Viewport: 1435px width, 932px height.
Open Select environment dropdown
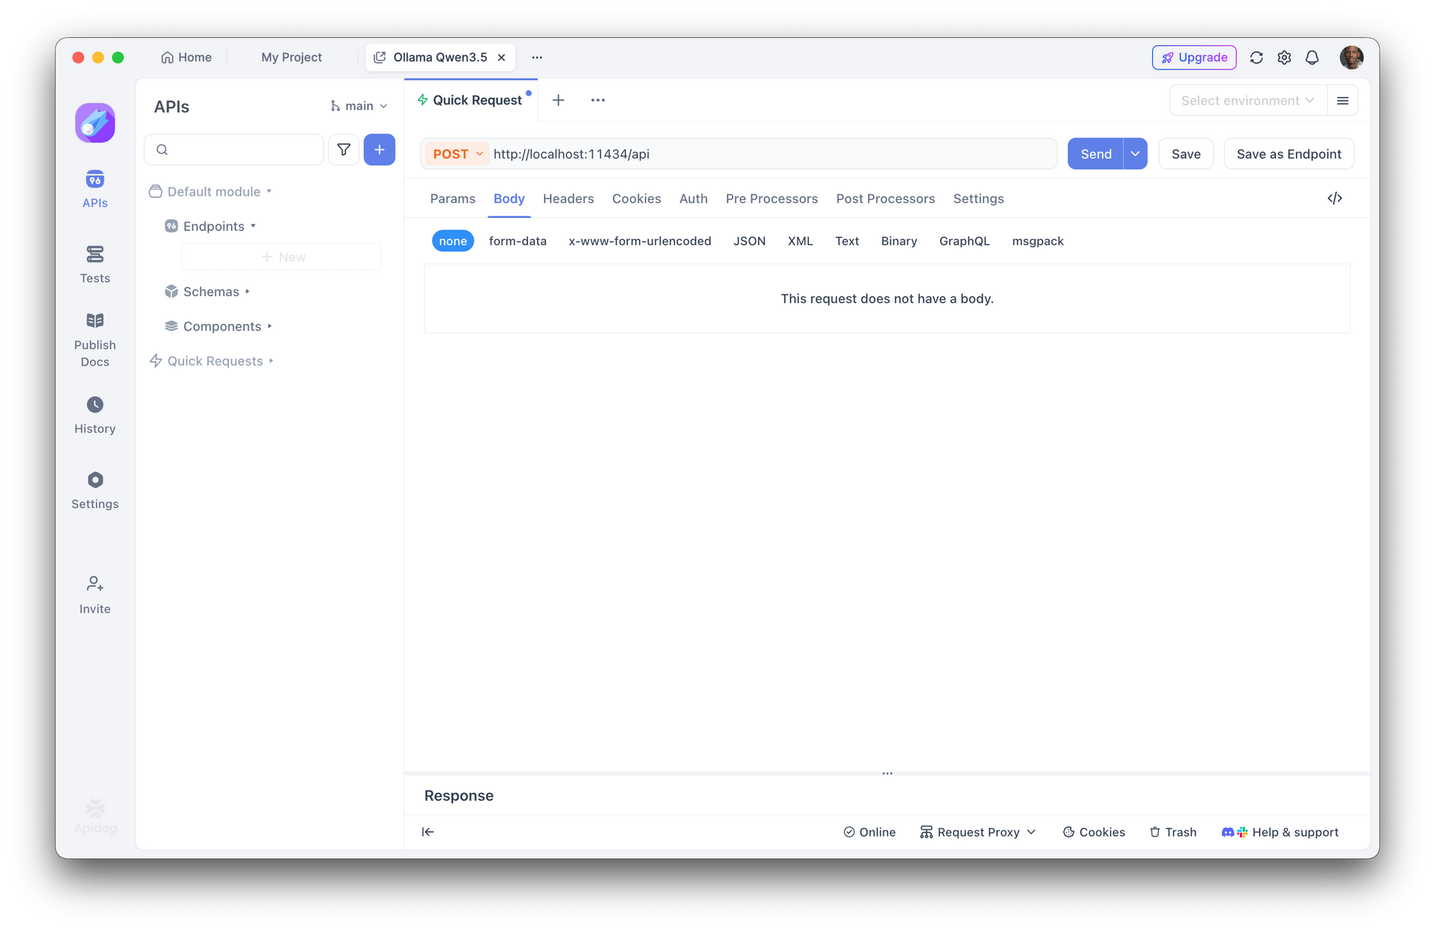[1248, 100]
